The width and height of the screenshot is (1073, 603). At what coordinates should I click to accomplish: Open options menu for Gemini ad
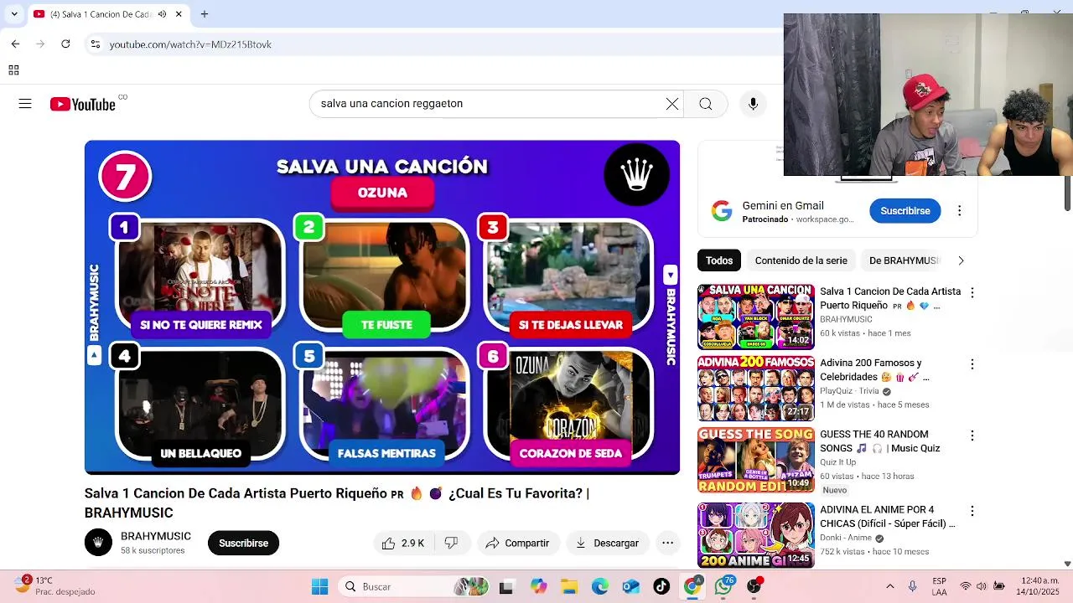click(959, 211)
